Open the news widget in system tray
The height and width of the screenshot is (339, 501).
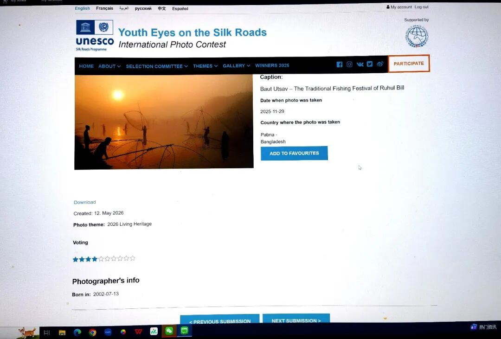point(483,327)
